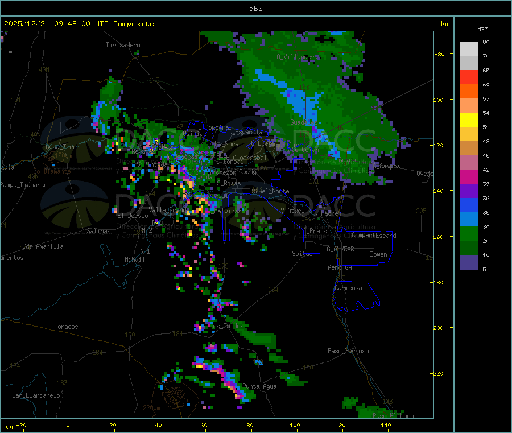This screenshot has width=512, height=433.
Task: Select the Nihuil label
Action: click(134, 259)
